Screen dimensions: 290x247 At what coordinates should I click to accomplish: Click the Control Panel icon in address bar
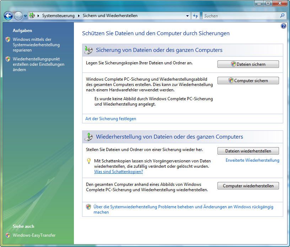32,16
